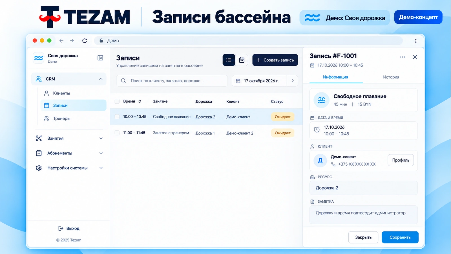Click the Закрыть button
The image size is (451, 254).
363,237
